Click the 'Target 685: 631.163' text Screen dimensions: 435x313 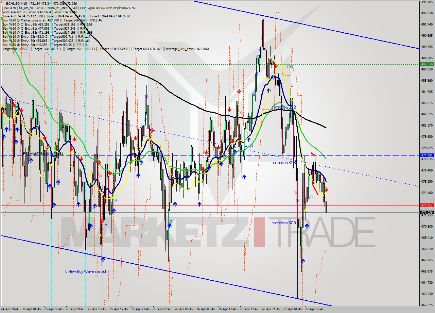pos(148,49)
